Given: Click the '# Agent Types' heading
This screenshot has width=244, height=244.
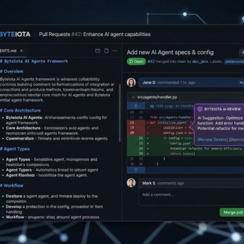Looking at the screenshot, I should [15, 149].
